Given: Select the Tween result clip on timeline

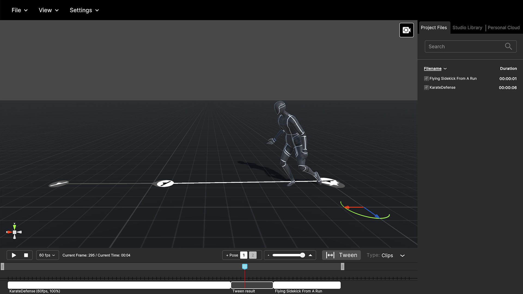Looking at the screenshot, I should [252, 285].
